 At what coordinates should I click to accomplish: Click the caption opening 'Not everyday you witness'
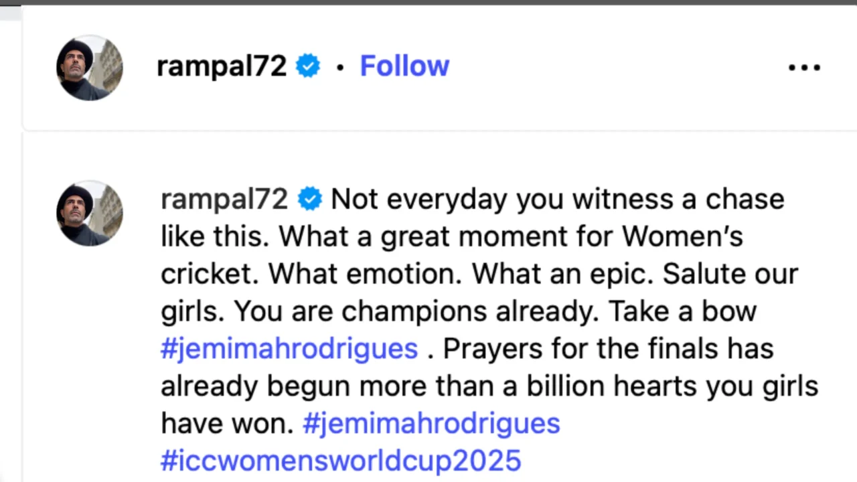[x=469, y=199]
